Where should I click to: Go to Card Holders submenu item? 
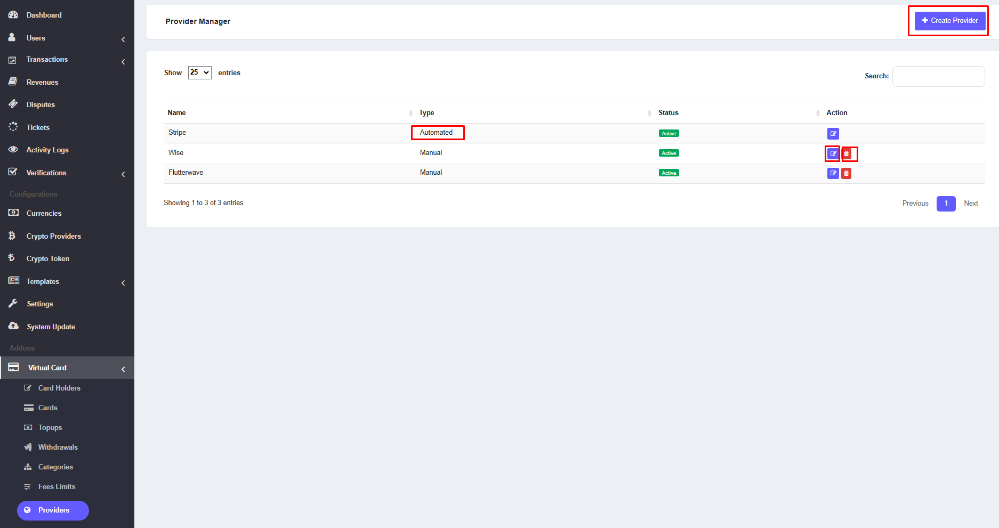coord(59,388)
